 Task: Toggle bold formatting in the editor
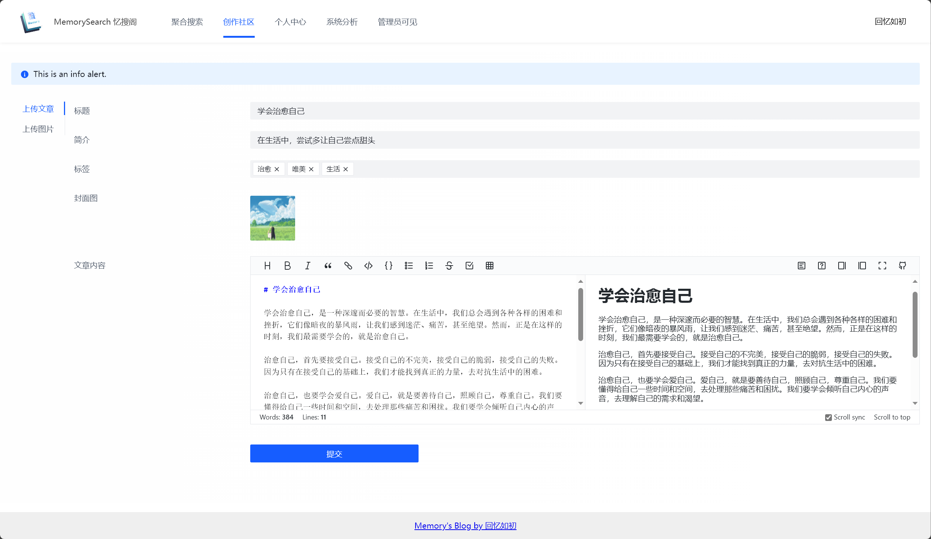tap(287, 266)
